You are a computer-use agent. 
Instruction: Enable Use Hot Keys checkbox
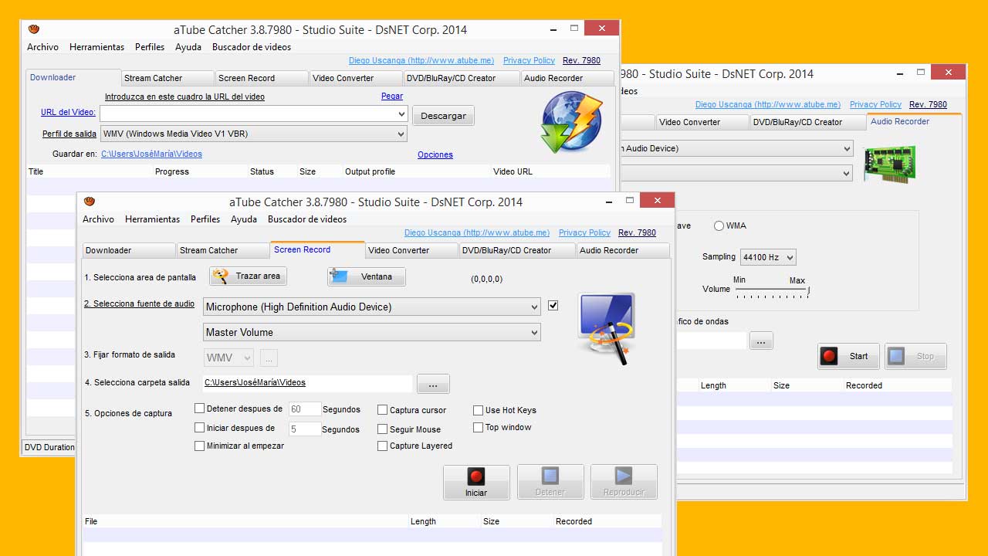[479, 410]
